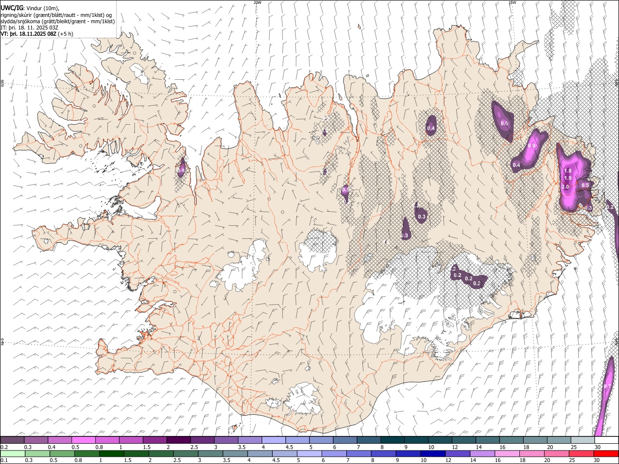The height and width of the screenshot is (464, 619).
Task: Click the '15W' longitude label at the top
Action: click(x=512, y=2)
